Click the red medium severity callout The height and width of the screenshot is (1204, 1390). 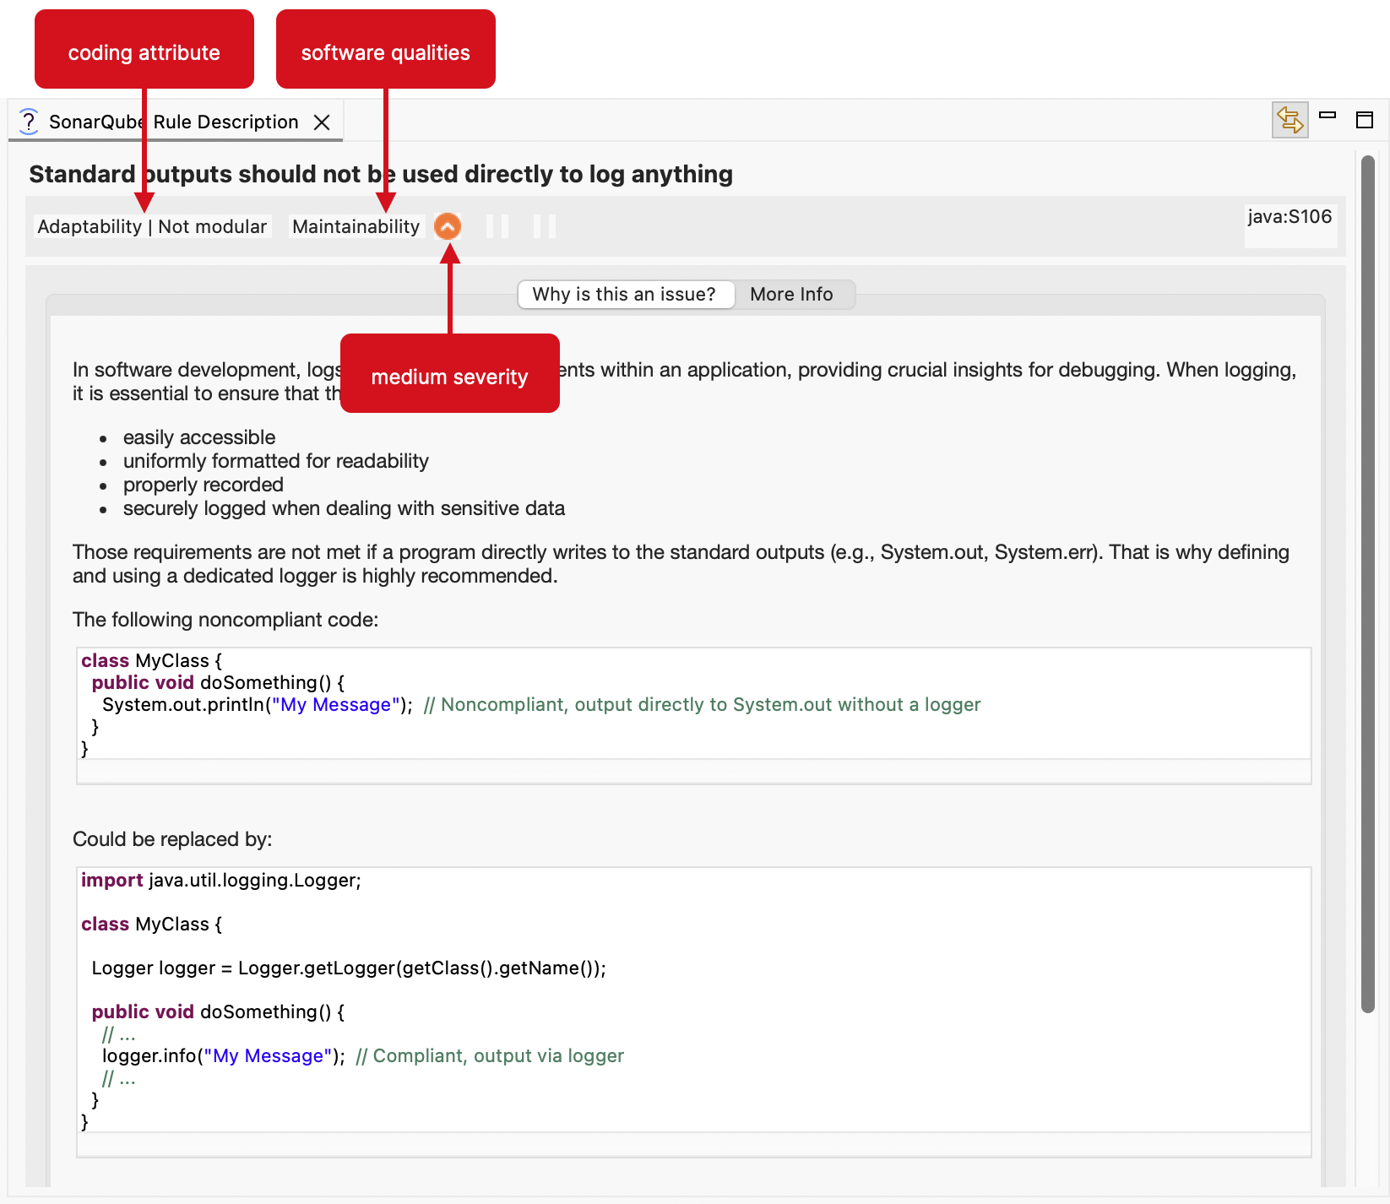449,375
